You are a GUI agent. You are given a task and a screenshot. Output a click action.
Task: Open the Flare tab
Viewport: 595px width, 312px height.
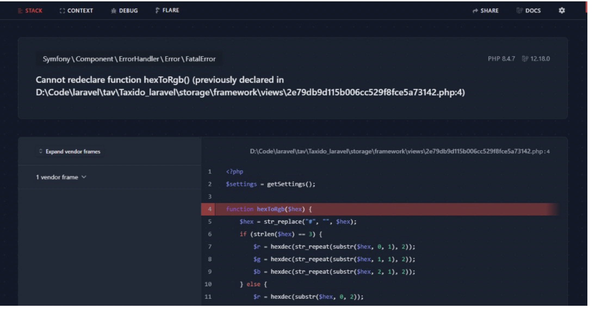click(x=167, y=10)
